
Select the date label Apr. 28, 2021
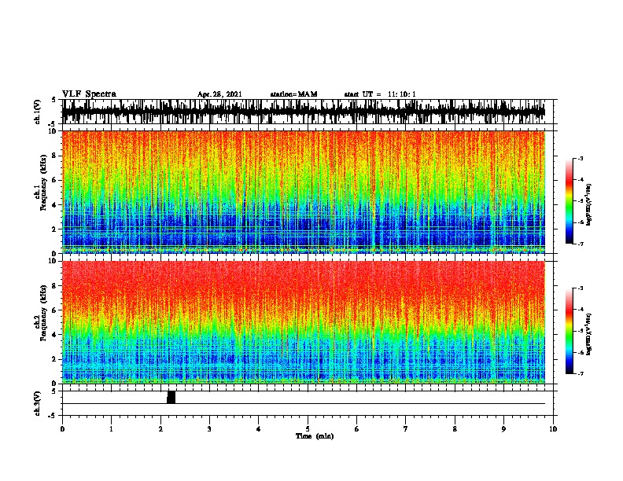(x=219, y=94)
